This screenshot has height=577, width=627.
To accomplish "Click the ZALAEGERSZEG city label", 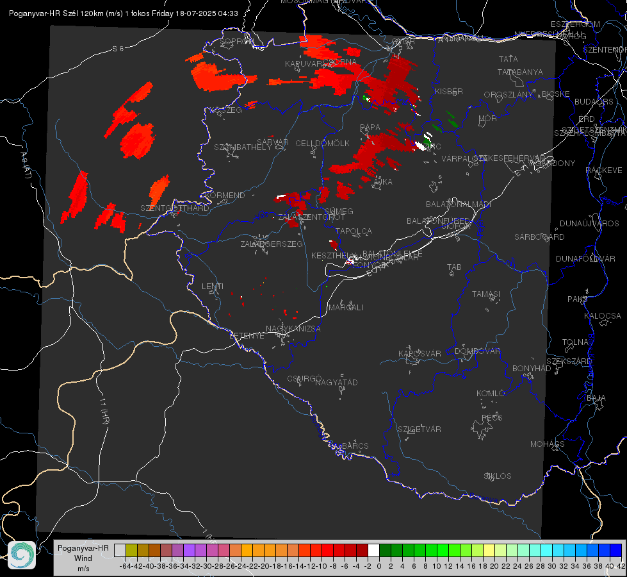I will [x=272, y=244].
